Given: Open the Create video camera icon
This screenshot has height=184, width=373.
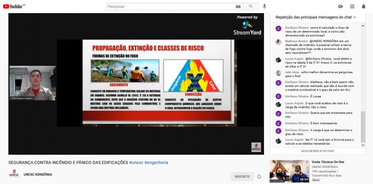Looking at the screenshot, I should point(341,7).
